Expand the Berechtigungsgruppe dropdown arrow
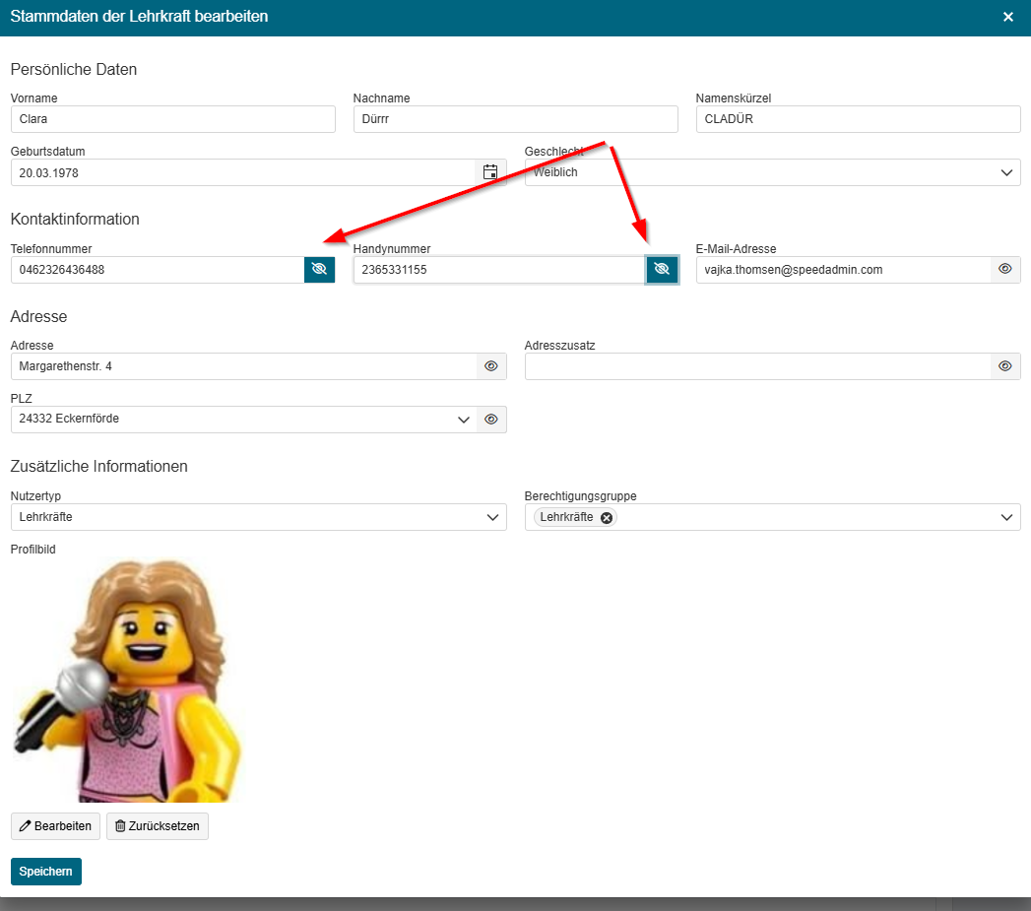This screenshot has width=1031, height=911. (1006, 518)
